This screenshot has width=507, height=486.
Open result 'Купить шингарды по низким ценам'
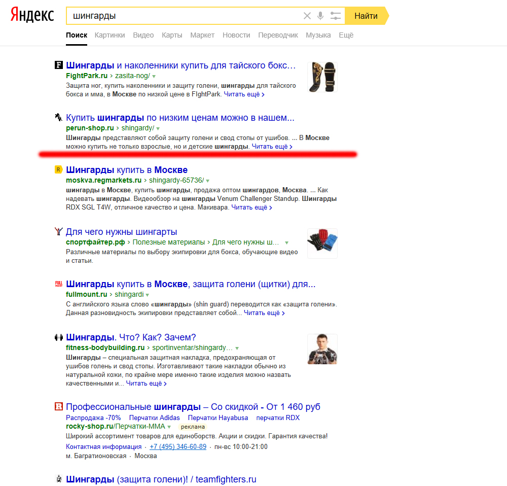[x=180, y=118]
